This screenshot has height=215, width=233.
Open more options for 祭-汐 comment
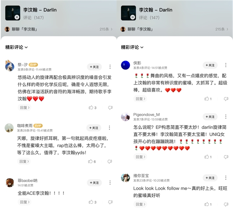click(x=110, y=67)
